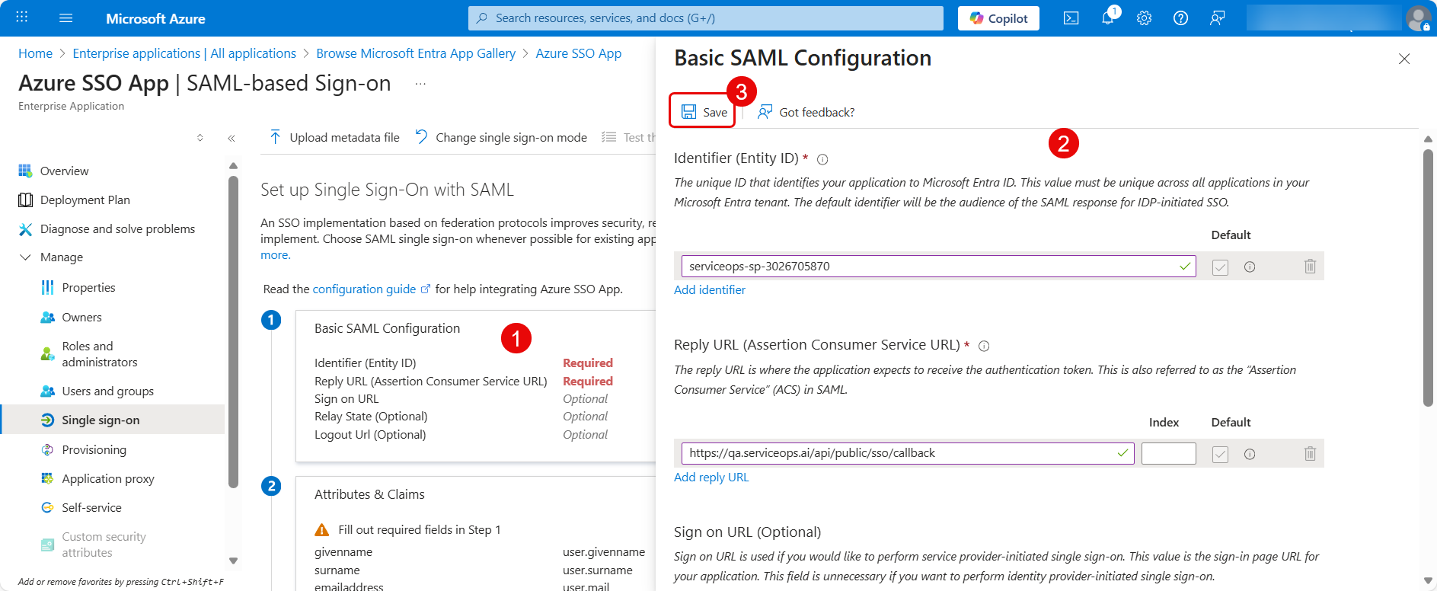This screenshot has width=1437, height=591.
Task: Click the 'Basic SAML Configuration' card title
Action: (387, 328)
